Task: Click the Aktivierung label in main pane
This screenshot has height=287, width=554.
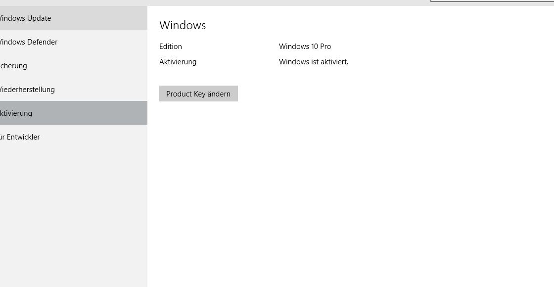Action: click(178, 62)
